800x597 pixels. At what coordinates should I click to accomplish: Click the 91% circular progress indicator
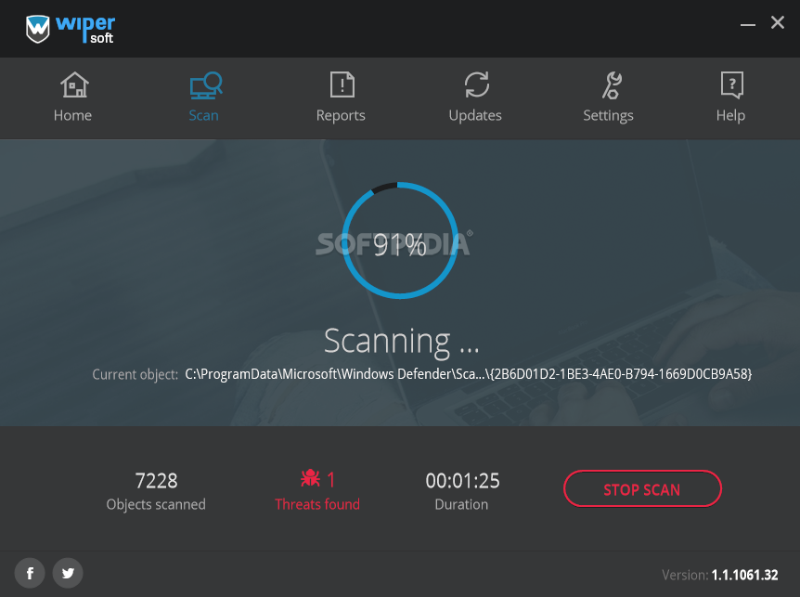point(399,240)
